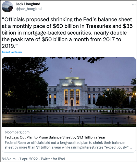Viewport: 137px width, 162px height.
Task: Click the chain fence in the photo
Action: (69, 119)
